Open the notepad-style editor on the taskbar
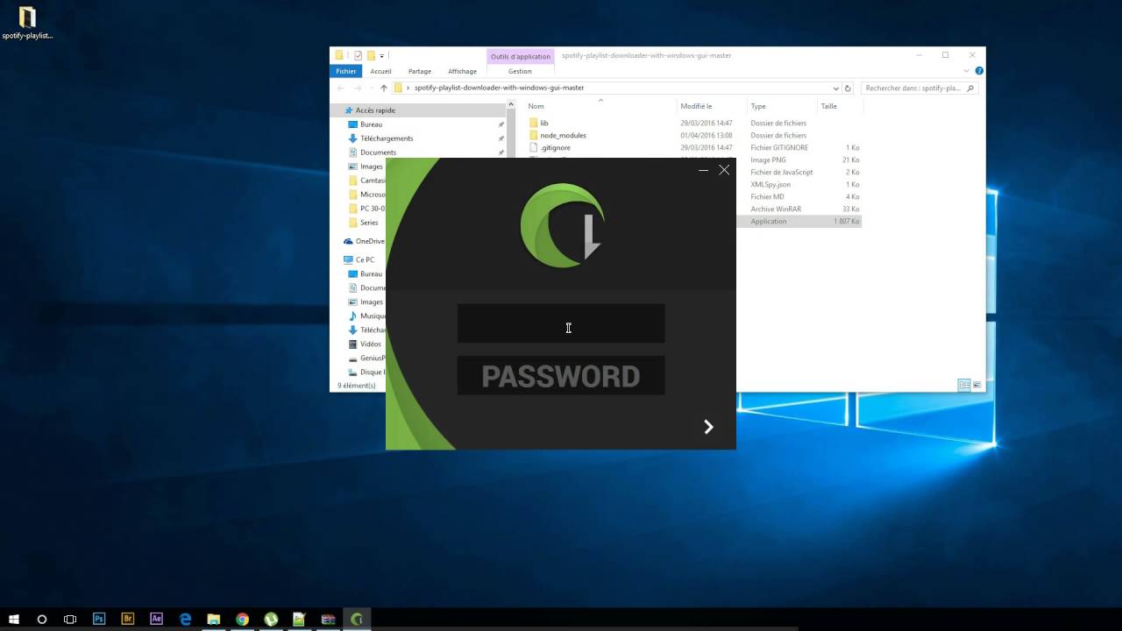This screenshot has height=631, width=1122. point(299,619)
